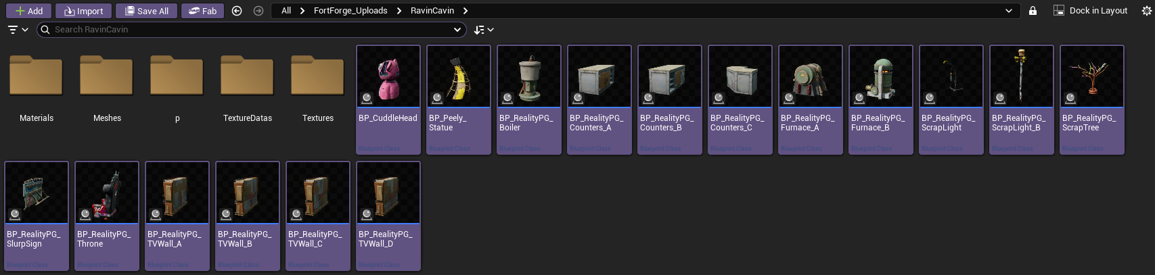Navigate to FortForge_Uploads breadcrumb
The width and height of the screenshot is (1155, 275).
pos(350,11)
